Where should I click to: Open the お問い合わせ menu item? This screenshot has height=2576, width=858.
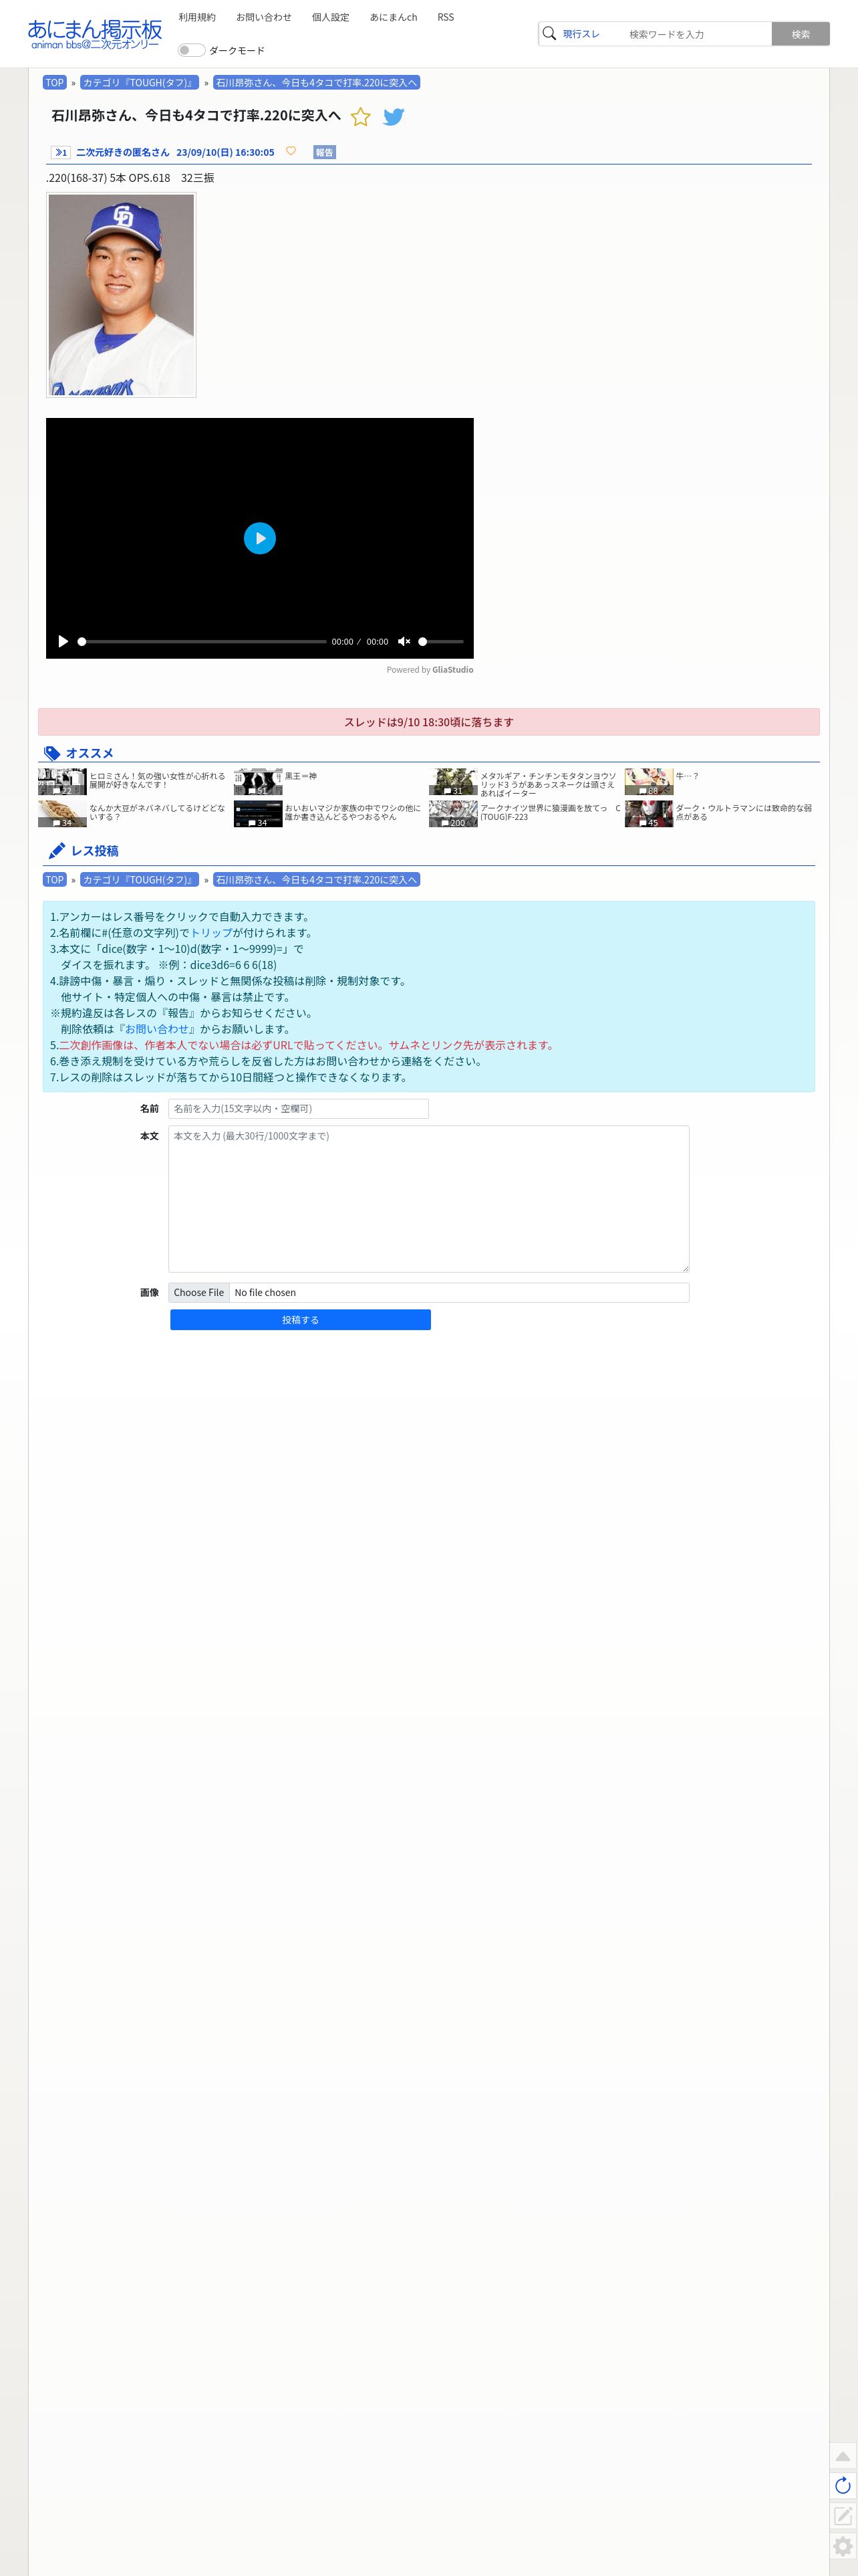264,17
